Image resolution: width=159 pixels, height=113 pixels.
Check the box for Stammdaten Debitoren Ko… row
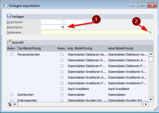tap(62, 54)
